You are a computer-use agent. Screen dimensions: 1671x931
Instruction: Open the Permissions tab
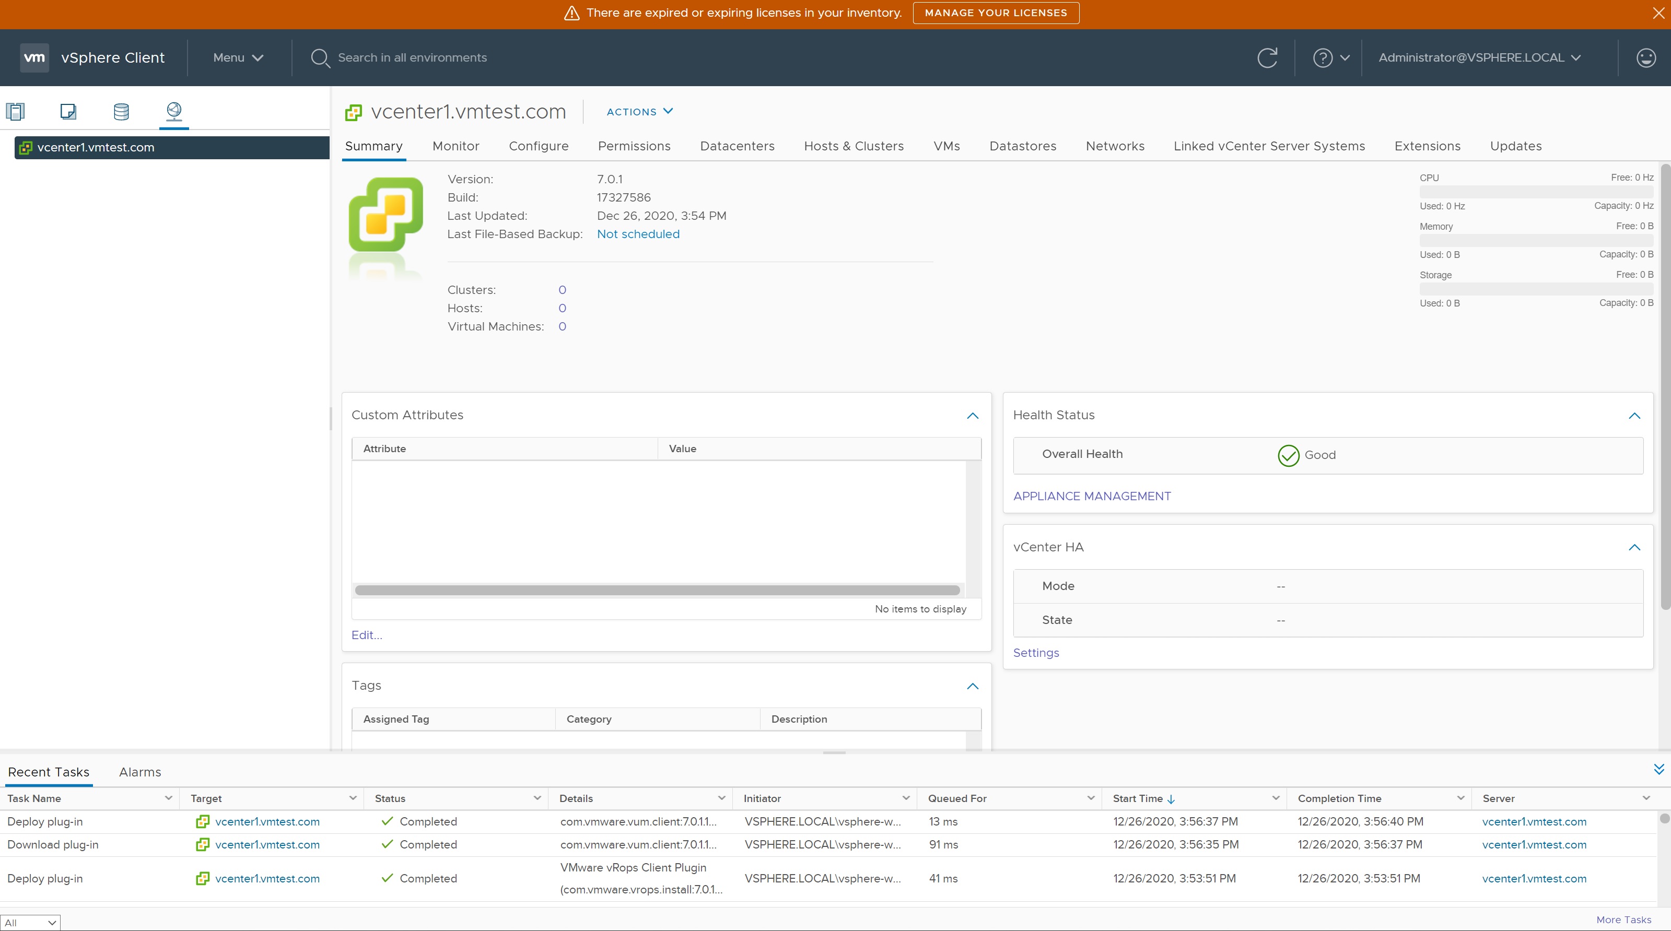[x=634, y=147]
